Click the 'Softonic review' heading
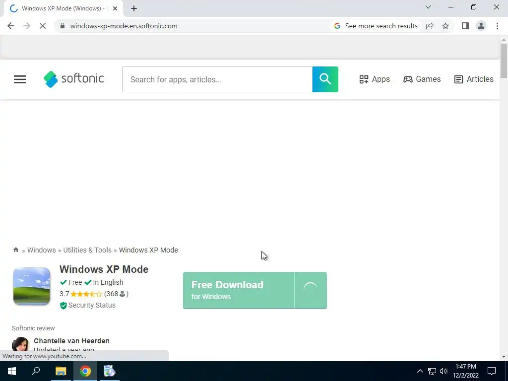The image size is (508, 381). click(x=33, y=328)
